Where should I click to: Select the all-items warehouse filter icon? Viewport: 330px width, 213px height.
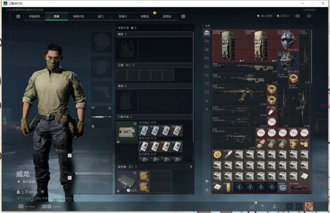(x=207, y=33)
